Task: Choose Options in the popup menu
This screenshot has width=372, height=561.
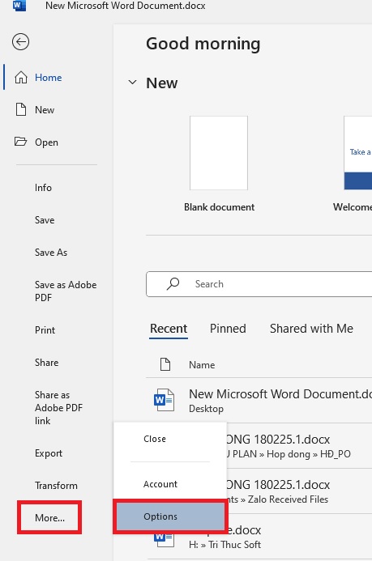Action: (169, 516)
